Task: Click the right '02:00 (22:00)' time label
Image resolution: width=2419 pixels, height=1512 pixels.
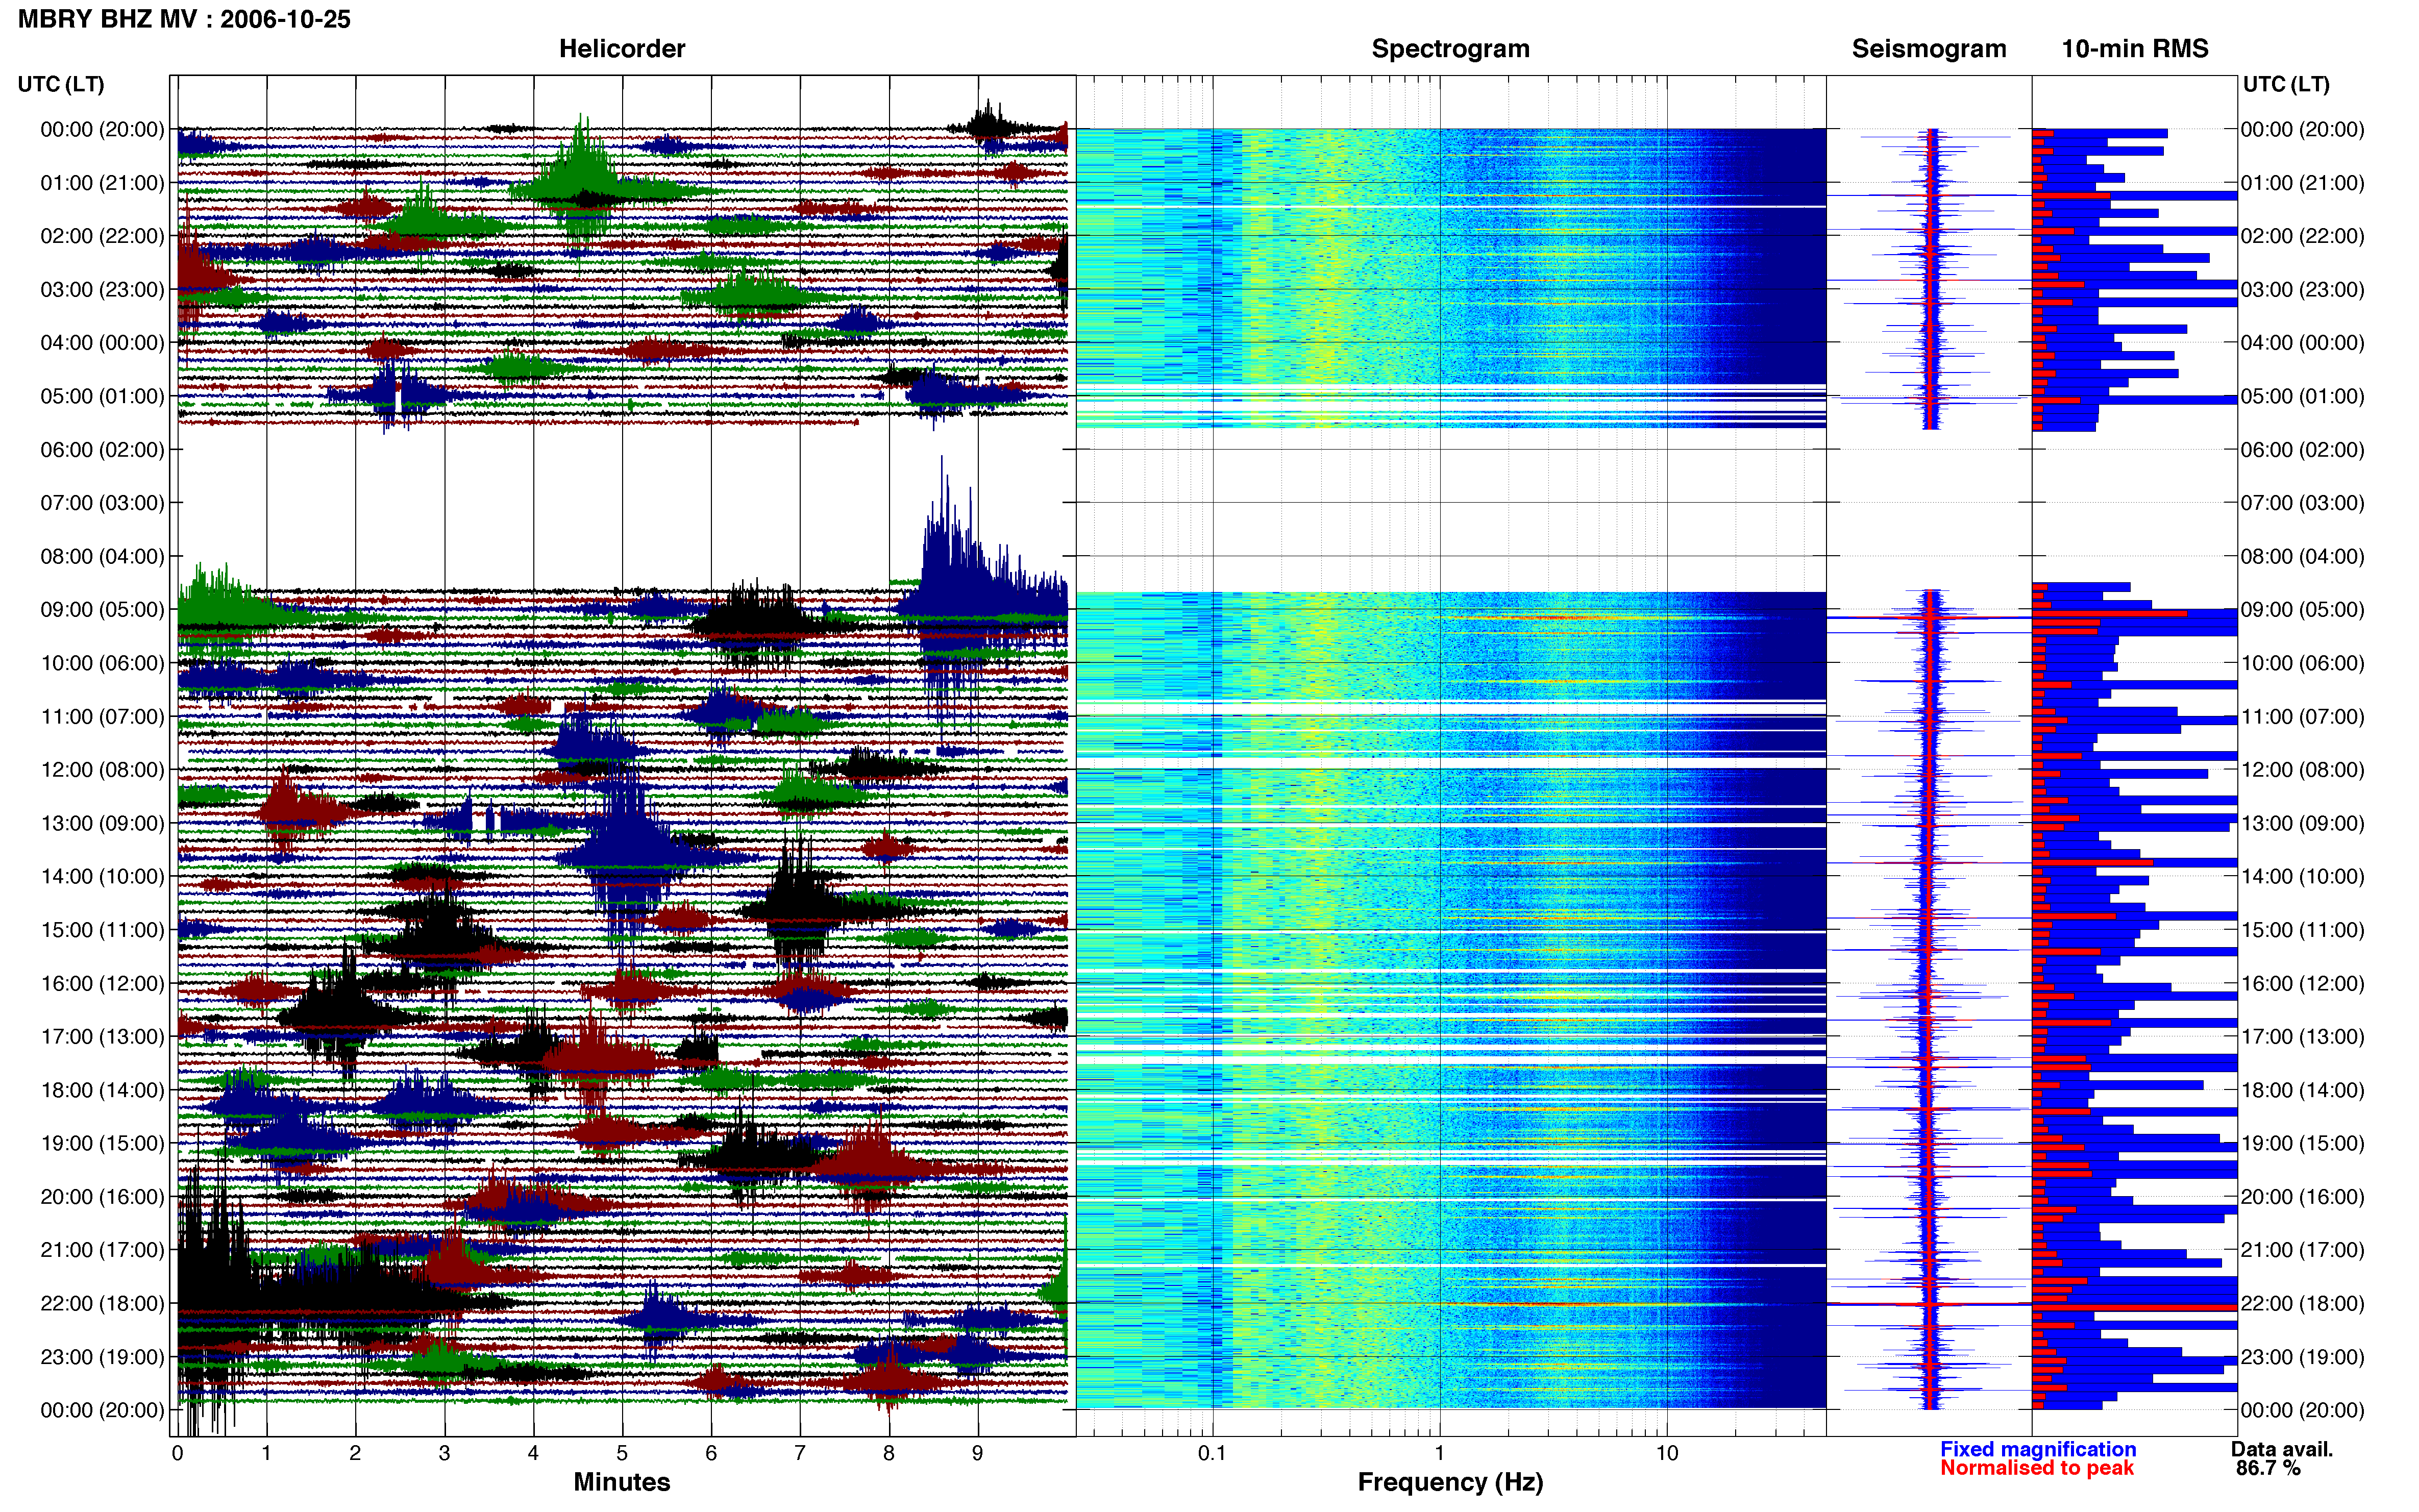Action: click(2303, 236)
